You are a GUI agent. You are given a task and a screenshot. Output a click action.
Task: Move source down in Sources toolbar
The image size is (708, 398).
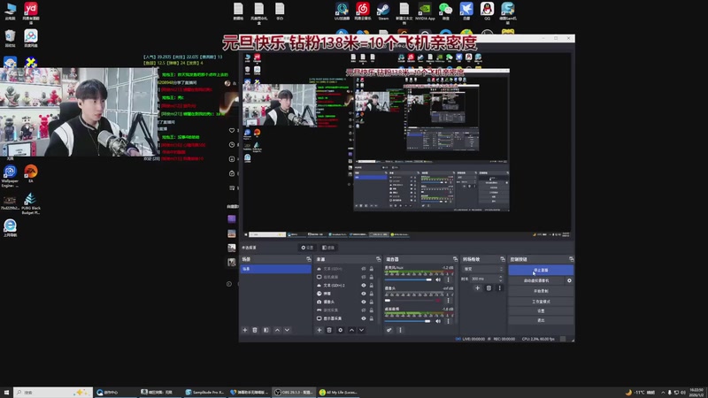362,330
